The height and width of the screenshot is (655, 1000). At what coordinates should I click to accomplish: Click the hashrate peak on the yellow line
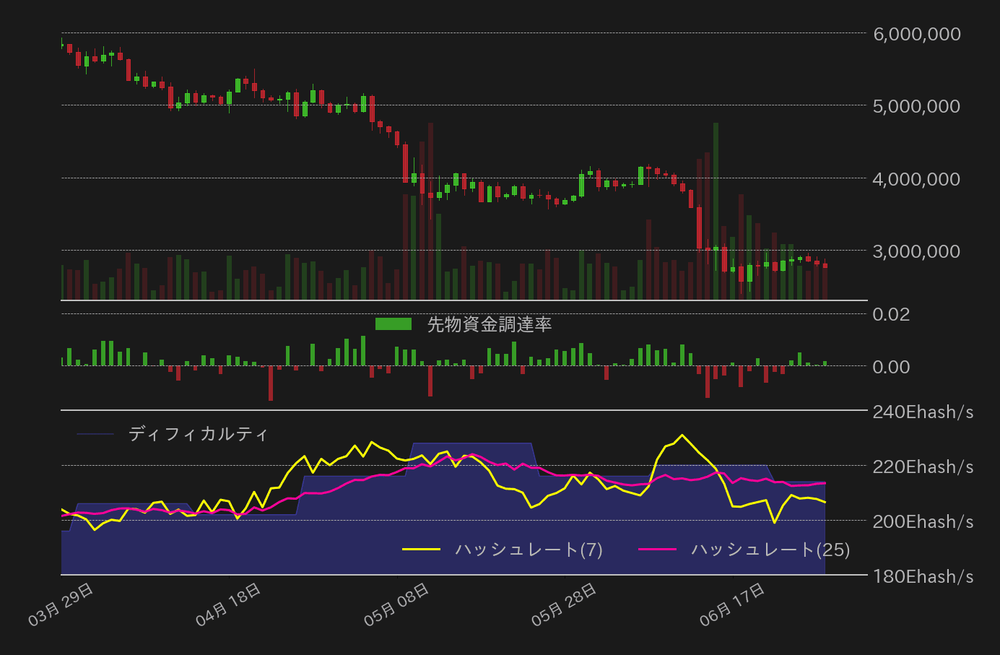(x=681, y=435)
